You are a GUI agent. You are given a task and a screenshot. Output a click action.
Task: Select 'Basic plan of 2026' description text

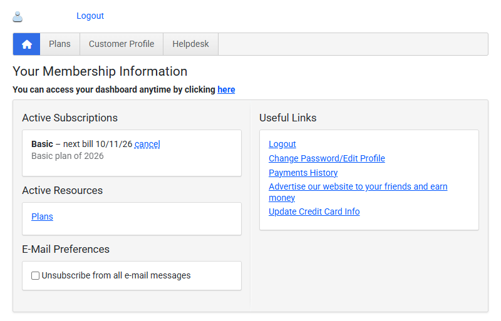(68, 156)
